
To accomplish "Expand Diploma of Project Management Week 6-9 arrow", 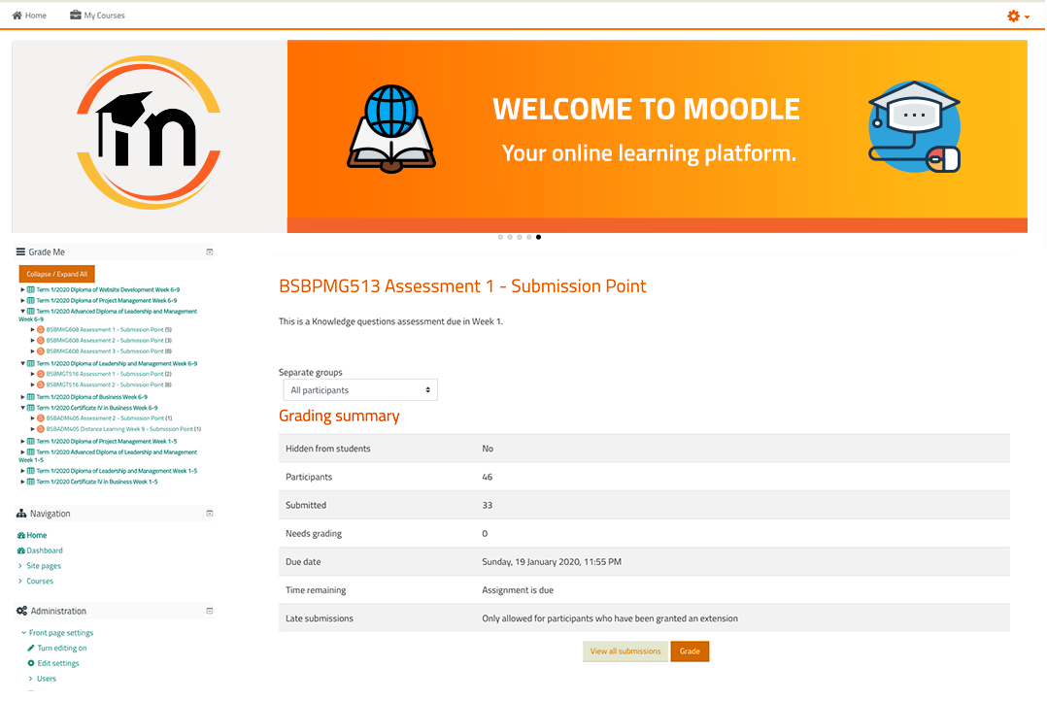I will (22, 300).
